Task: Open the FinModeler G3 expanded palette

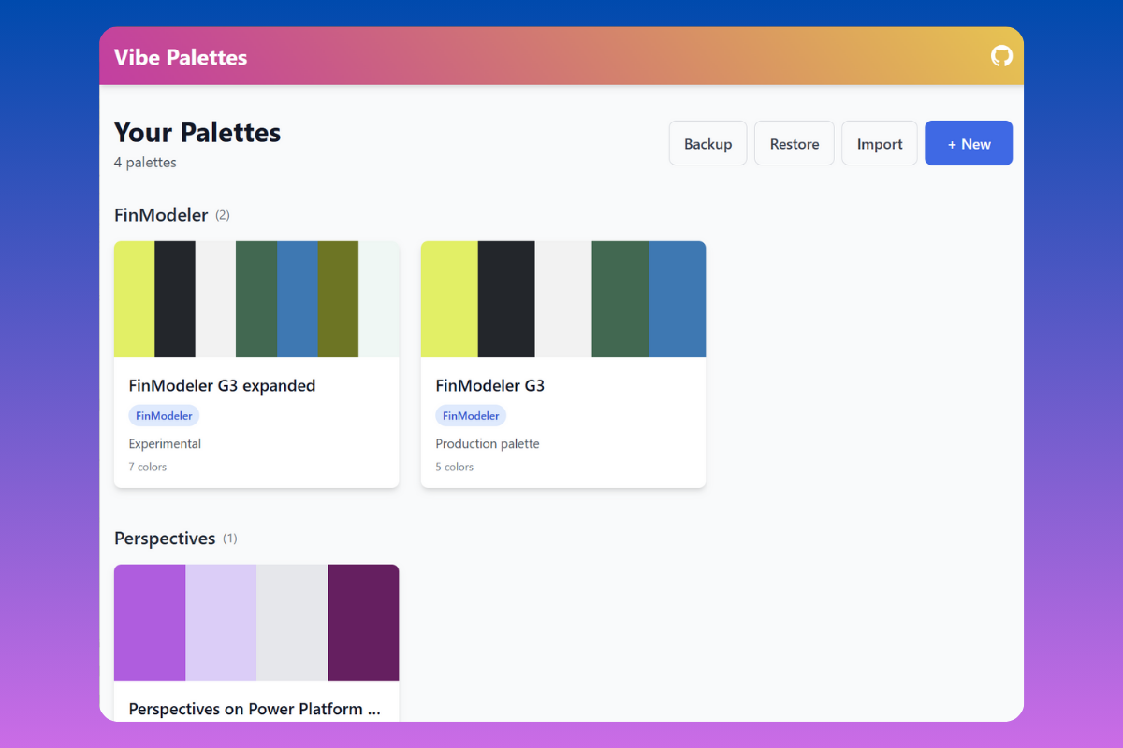Action: (x=223, y=385)
